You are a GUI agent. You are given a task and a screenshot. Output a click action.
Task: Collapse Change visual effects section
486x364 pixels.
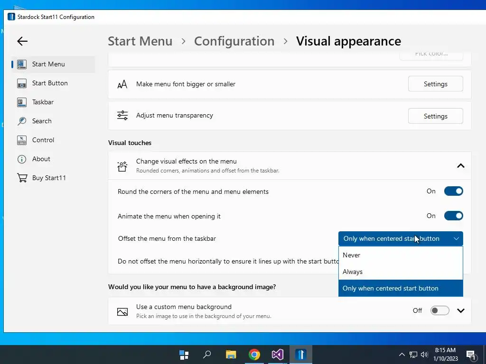pyautogui.click(x=460, y=166)
